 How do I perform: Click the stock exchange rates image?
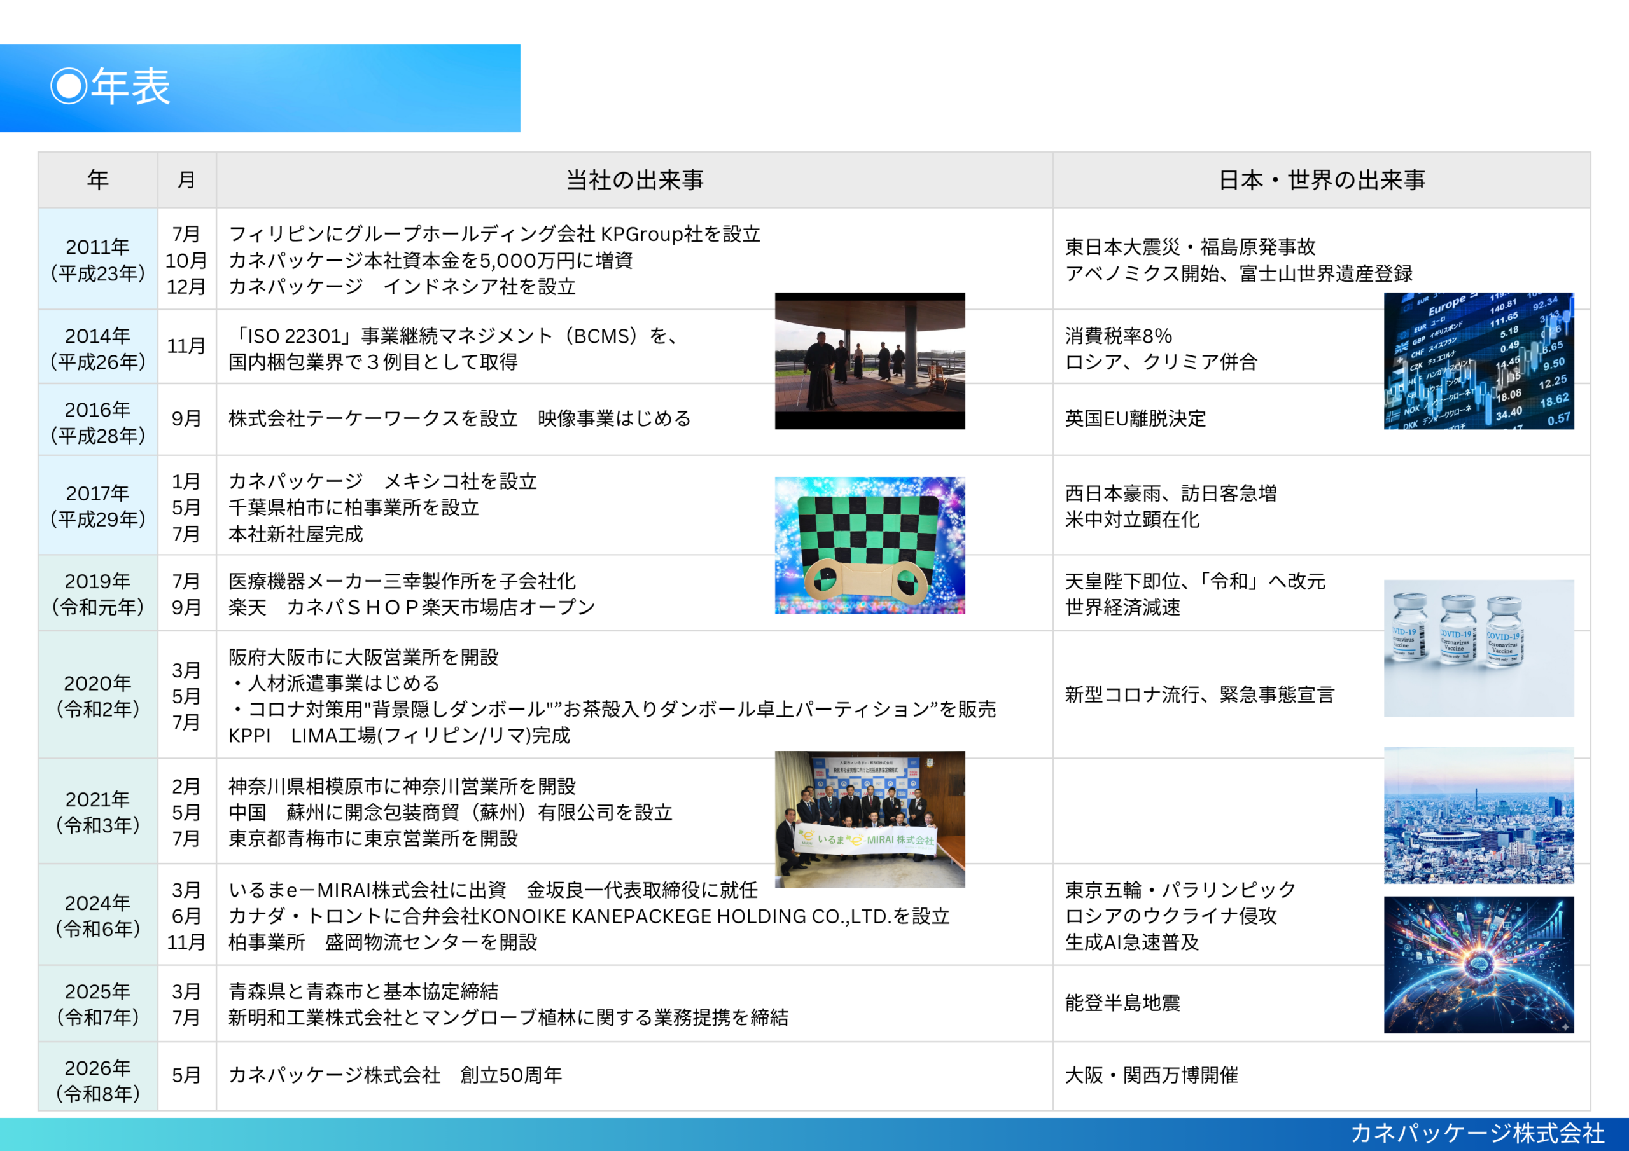1478,361
